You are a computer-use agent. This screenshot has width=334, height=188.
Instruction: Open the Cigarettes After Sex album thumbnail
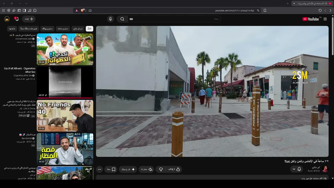click(65, 82)
